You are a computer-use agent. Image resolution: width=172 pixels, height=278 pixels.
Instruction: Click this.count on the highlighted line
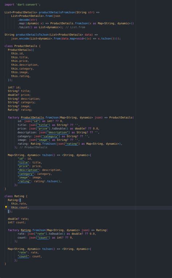click(20, 208)
